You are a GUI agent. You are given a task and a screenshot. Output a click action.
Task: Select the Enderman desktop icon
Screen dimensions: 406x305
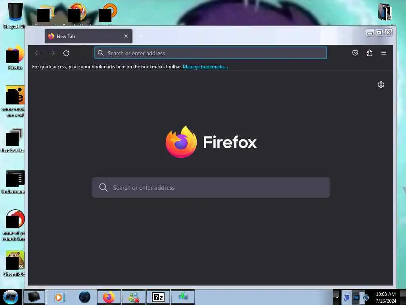(14, 182)
